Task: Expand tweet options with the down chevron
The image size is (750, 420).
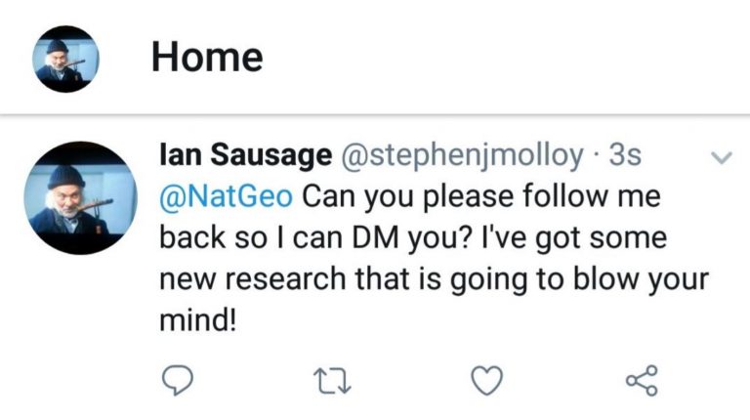Action: (x=721, y=157)
